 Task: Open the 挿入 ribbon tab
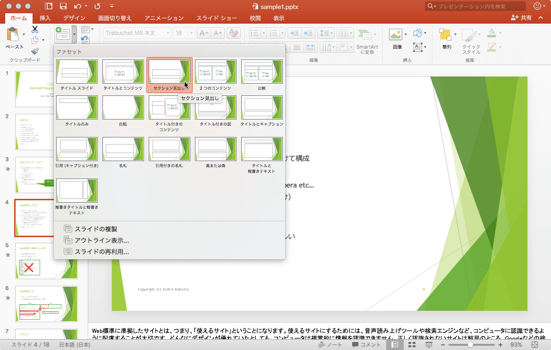[x=45, y=18]
